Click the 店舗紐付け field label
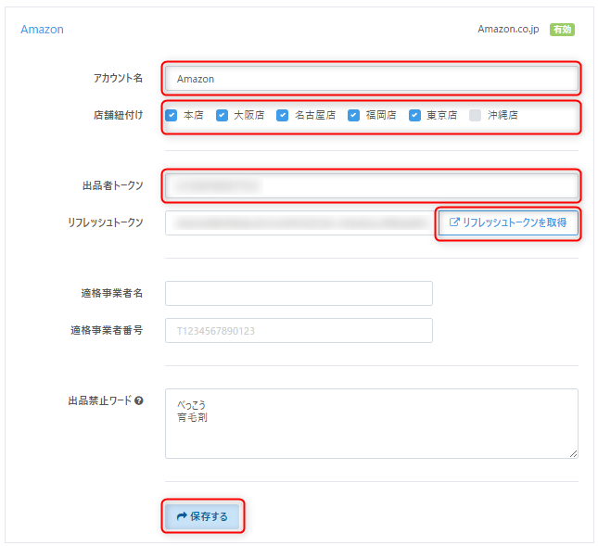This screenshot has height=546, width=598. coord(119,115)
